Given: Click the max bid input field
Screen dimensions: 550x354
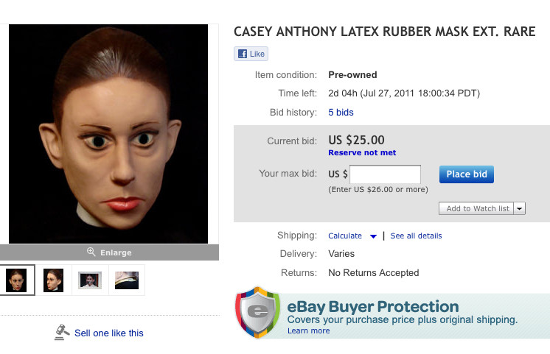Looking at the screenshot, I should pyautogui.click(x=385, y=174).
